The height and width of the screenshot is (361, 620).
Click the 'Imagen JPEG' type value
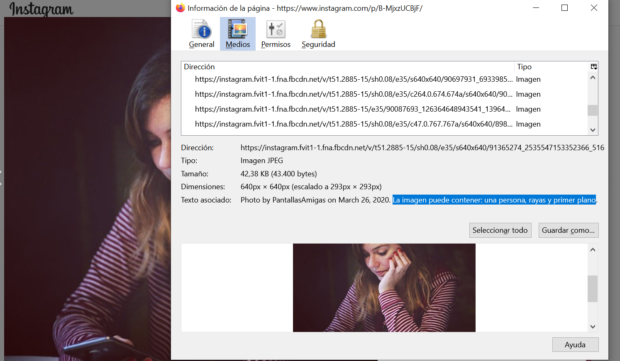(x=262, y=161)
